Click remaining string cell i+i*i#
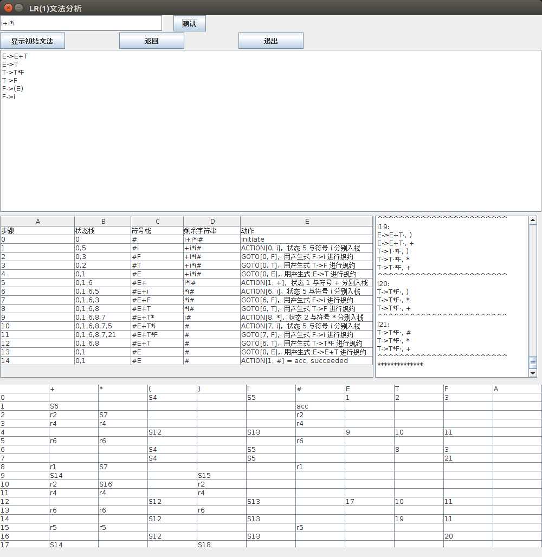 pyautogui.click(x=212, y=239)
